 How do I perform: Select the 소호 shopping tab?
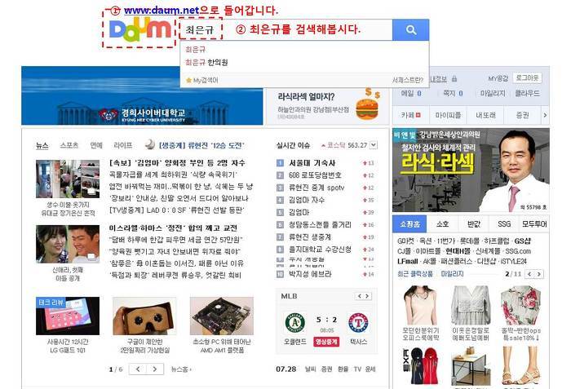click(x=442, y=224)
